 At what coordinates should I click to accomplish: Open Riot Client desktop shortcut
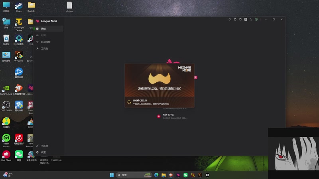point(6,156)
